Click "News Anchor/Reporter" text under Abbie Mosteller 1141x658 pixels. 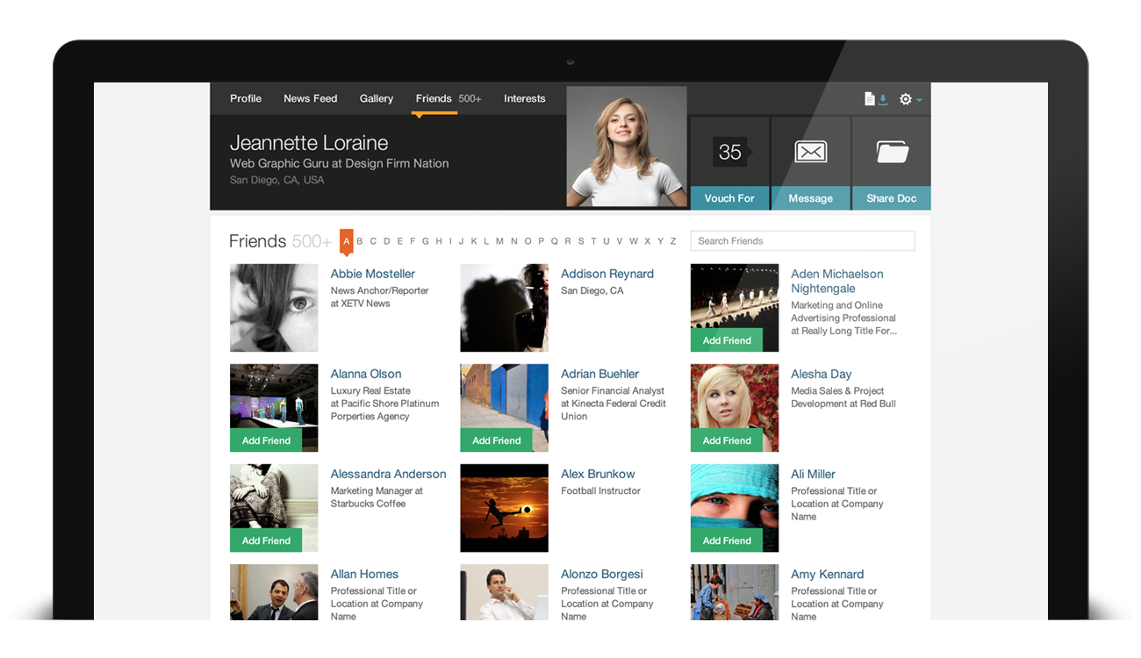click(x=380, y=290)
